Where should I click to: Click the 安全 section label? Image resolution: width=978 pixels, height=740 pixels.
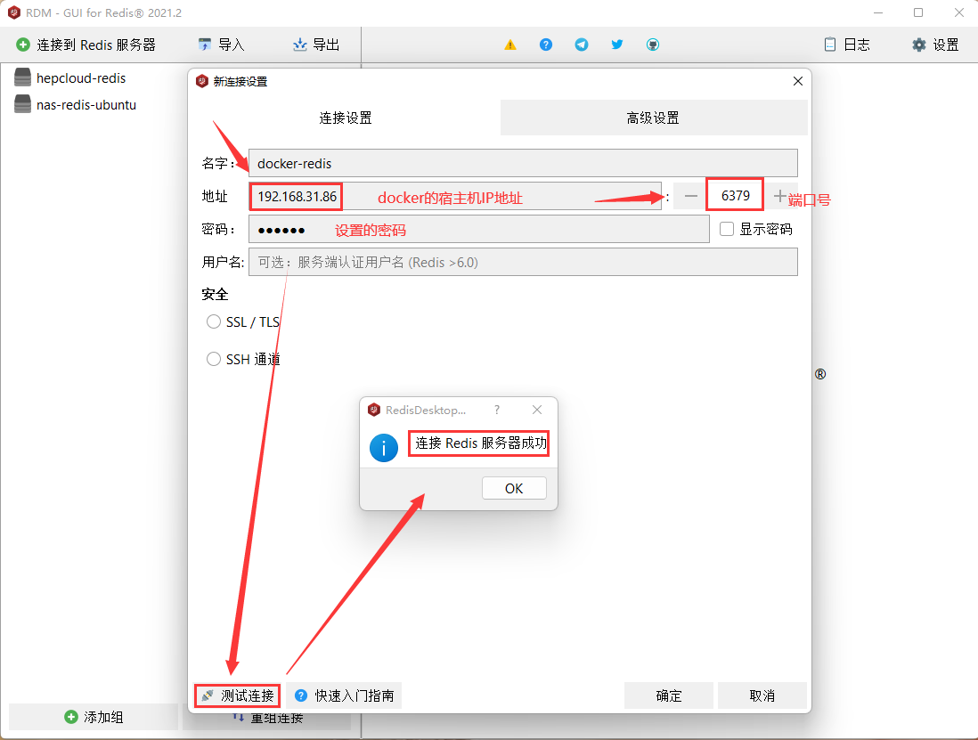pos(216,294)
